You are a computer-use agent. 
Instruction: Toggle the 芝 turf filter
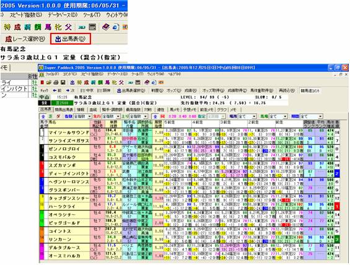click(50, 116)
